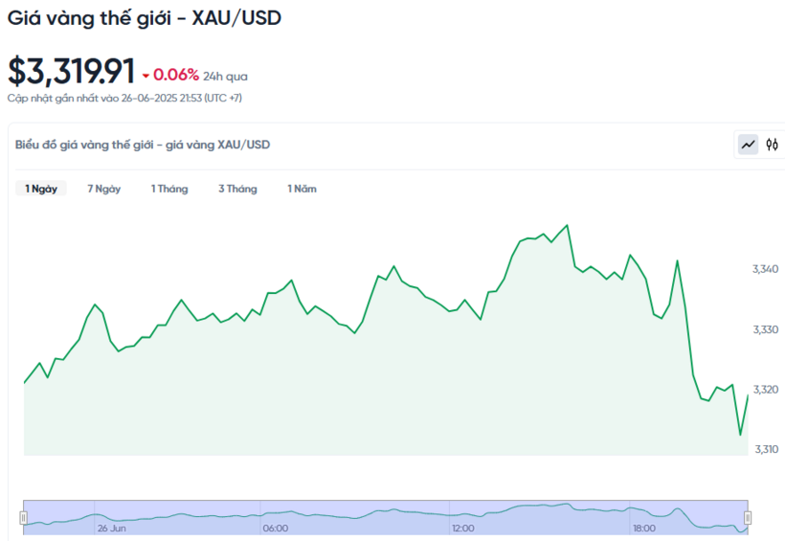Switch to line chart view icon
The image size is (785, 541).
click(748, 145)
